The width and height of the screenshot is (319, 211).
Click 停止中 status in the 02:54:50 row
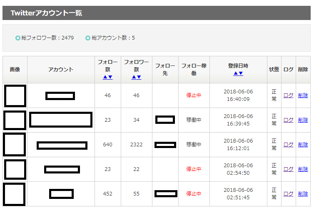(194, 169)
